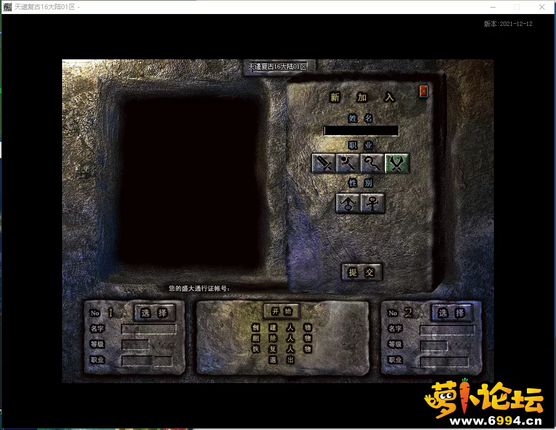Screen dimensions: 556x430
Task: Choose the male gender symbol
Action: (348, 203)
